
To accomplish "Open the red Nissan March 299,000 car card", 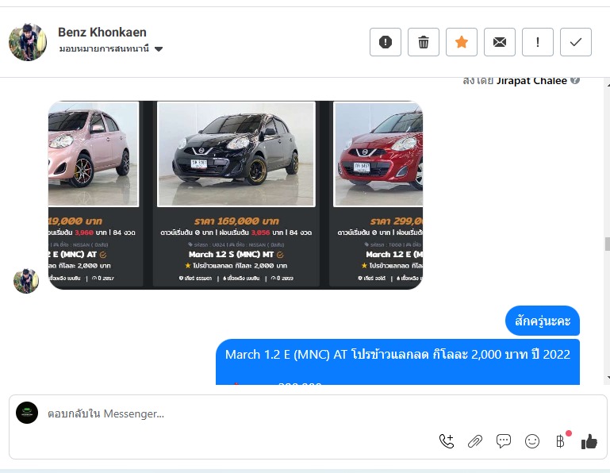I will [376, 194].
